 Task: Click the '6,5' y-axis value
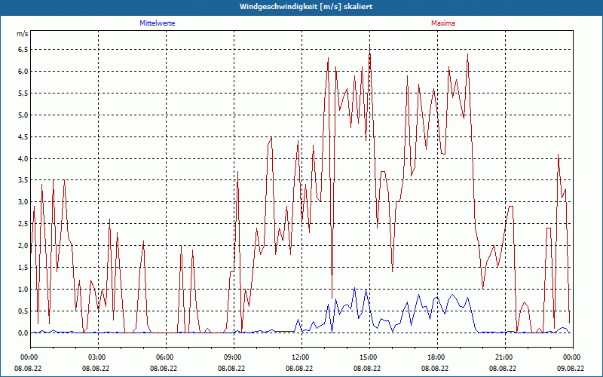click(x=23, y=50)
